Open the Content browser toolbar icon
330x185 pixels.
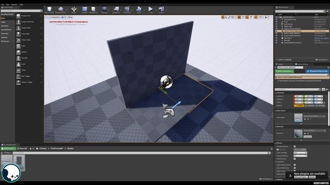coord(85,9)
